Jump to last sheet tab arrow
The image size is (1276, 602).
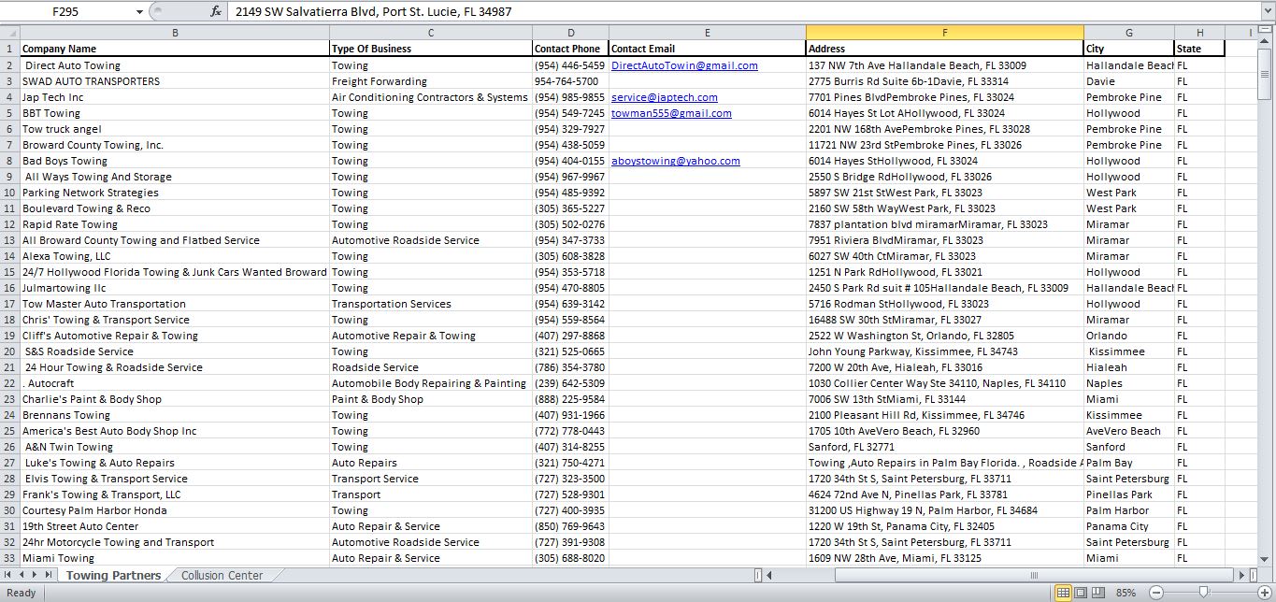(x=49, y=575)
